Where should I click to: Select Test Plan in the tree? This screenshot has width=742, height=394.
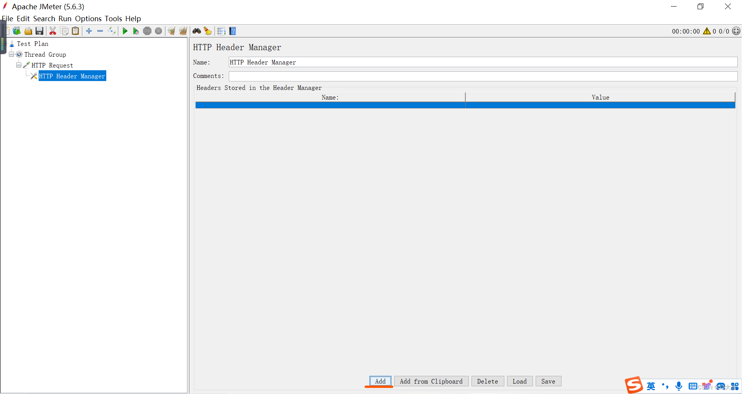(x=32, y=44)
